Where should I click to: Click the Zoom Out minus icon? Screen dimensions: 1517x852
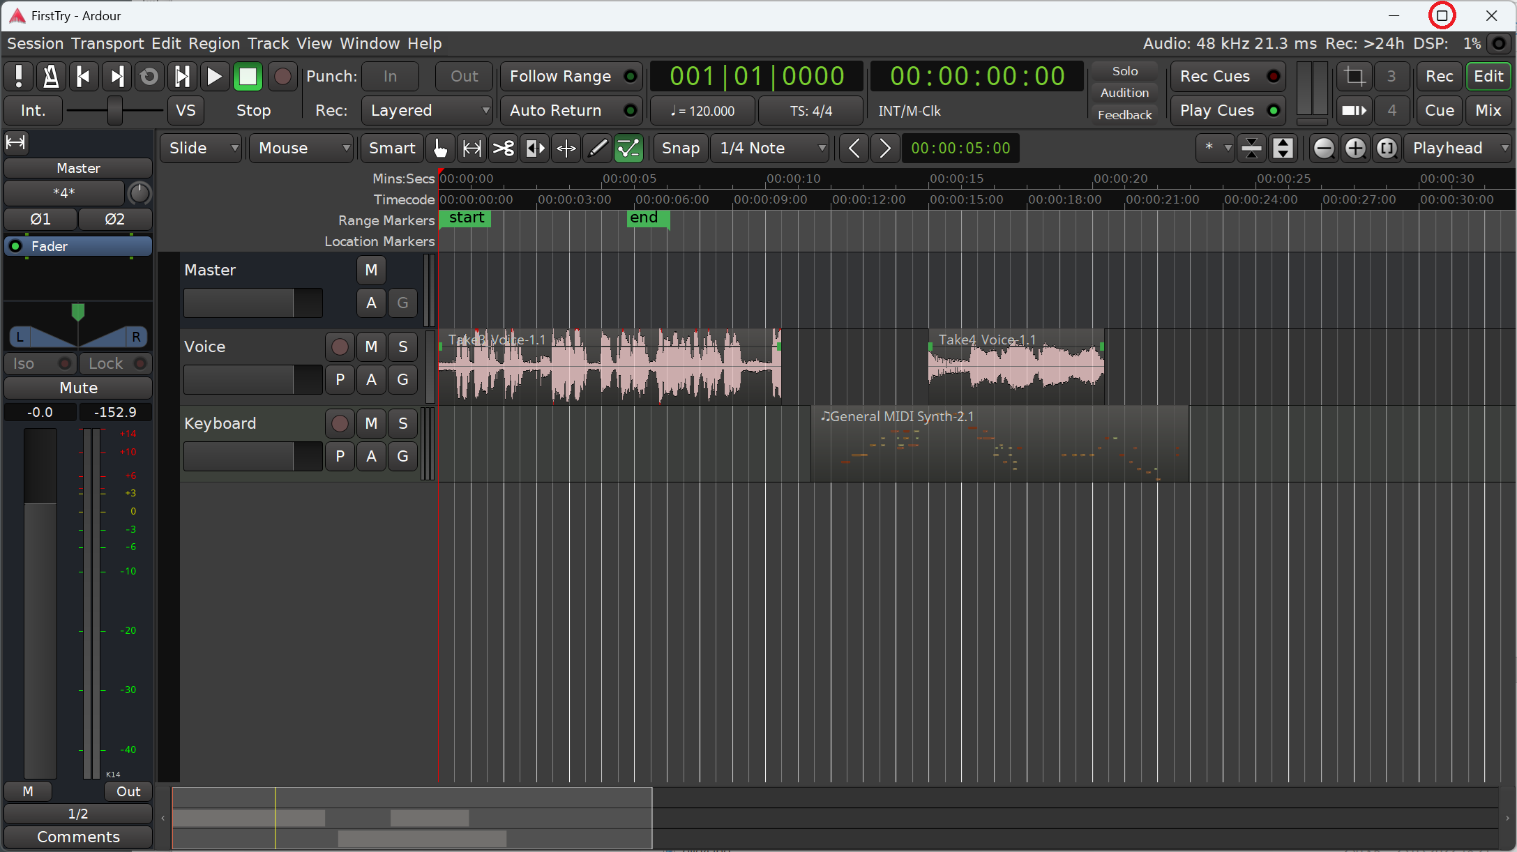(x=1323, y=149)
